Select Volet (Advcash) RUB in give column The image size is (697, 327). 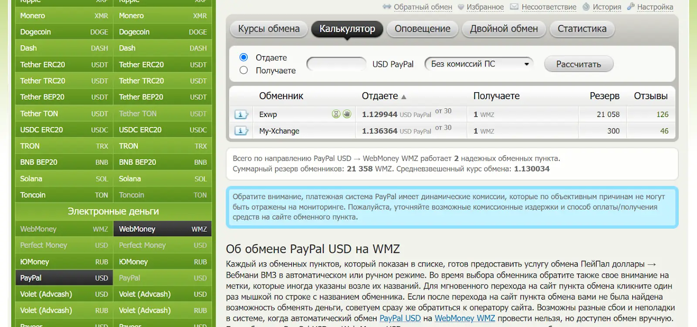pos(64,310)
